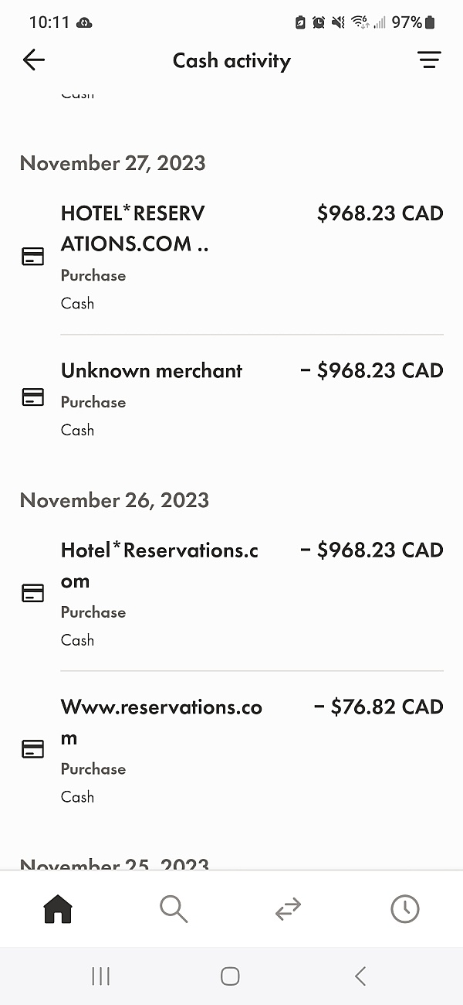Tap the card icon beside HOTEL*RESERVATIONS.COM
Viewport: 463px width, 1005px height.
(32, 256)
